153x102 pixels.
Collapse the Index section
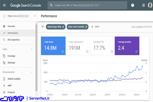click(x=32, y=49)
